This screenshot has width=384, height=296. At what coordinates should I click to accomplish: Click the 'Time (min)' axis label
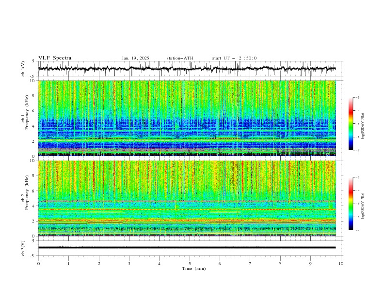point(194,268)
